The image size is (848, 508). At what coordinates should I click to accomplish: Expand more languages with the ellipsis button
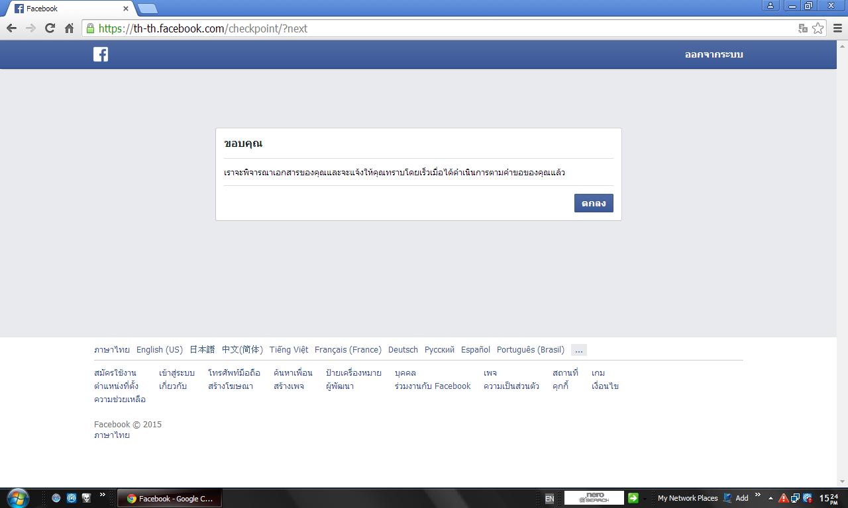tap(579, 350)
